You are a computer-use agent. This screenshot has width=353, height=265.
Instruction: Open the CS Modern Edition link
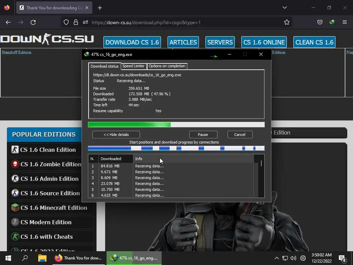point(46,222)
